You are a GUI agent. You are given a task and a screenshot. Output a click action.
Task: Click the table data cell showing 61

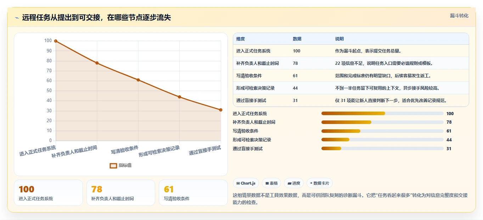coord(296,76)
